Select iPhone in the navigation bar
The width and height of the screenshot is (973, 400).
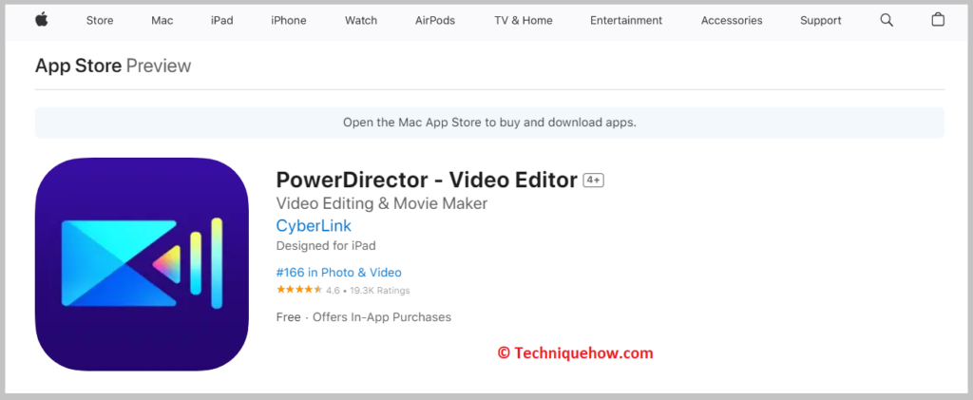click(x=289, y=20)
